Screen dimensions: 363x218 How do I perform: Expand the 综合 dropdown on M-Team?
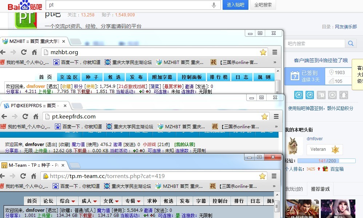(67, 201)
